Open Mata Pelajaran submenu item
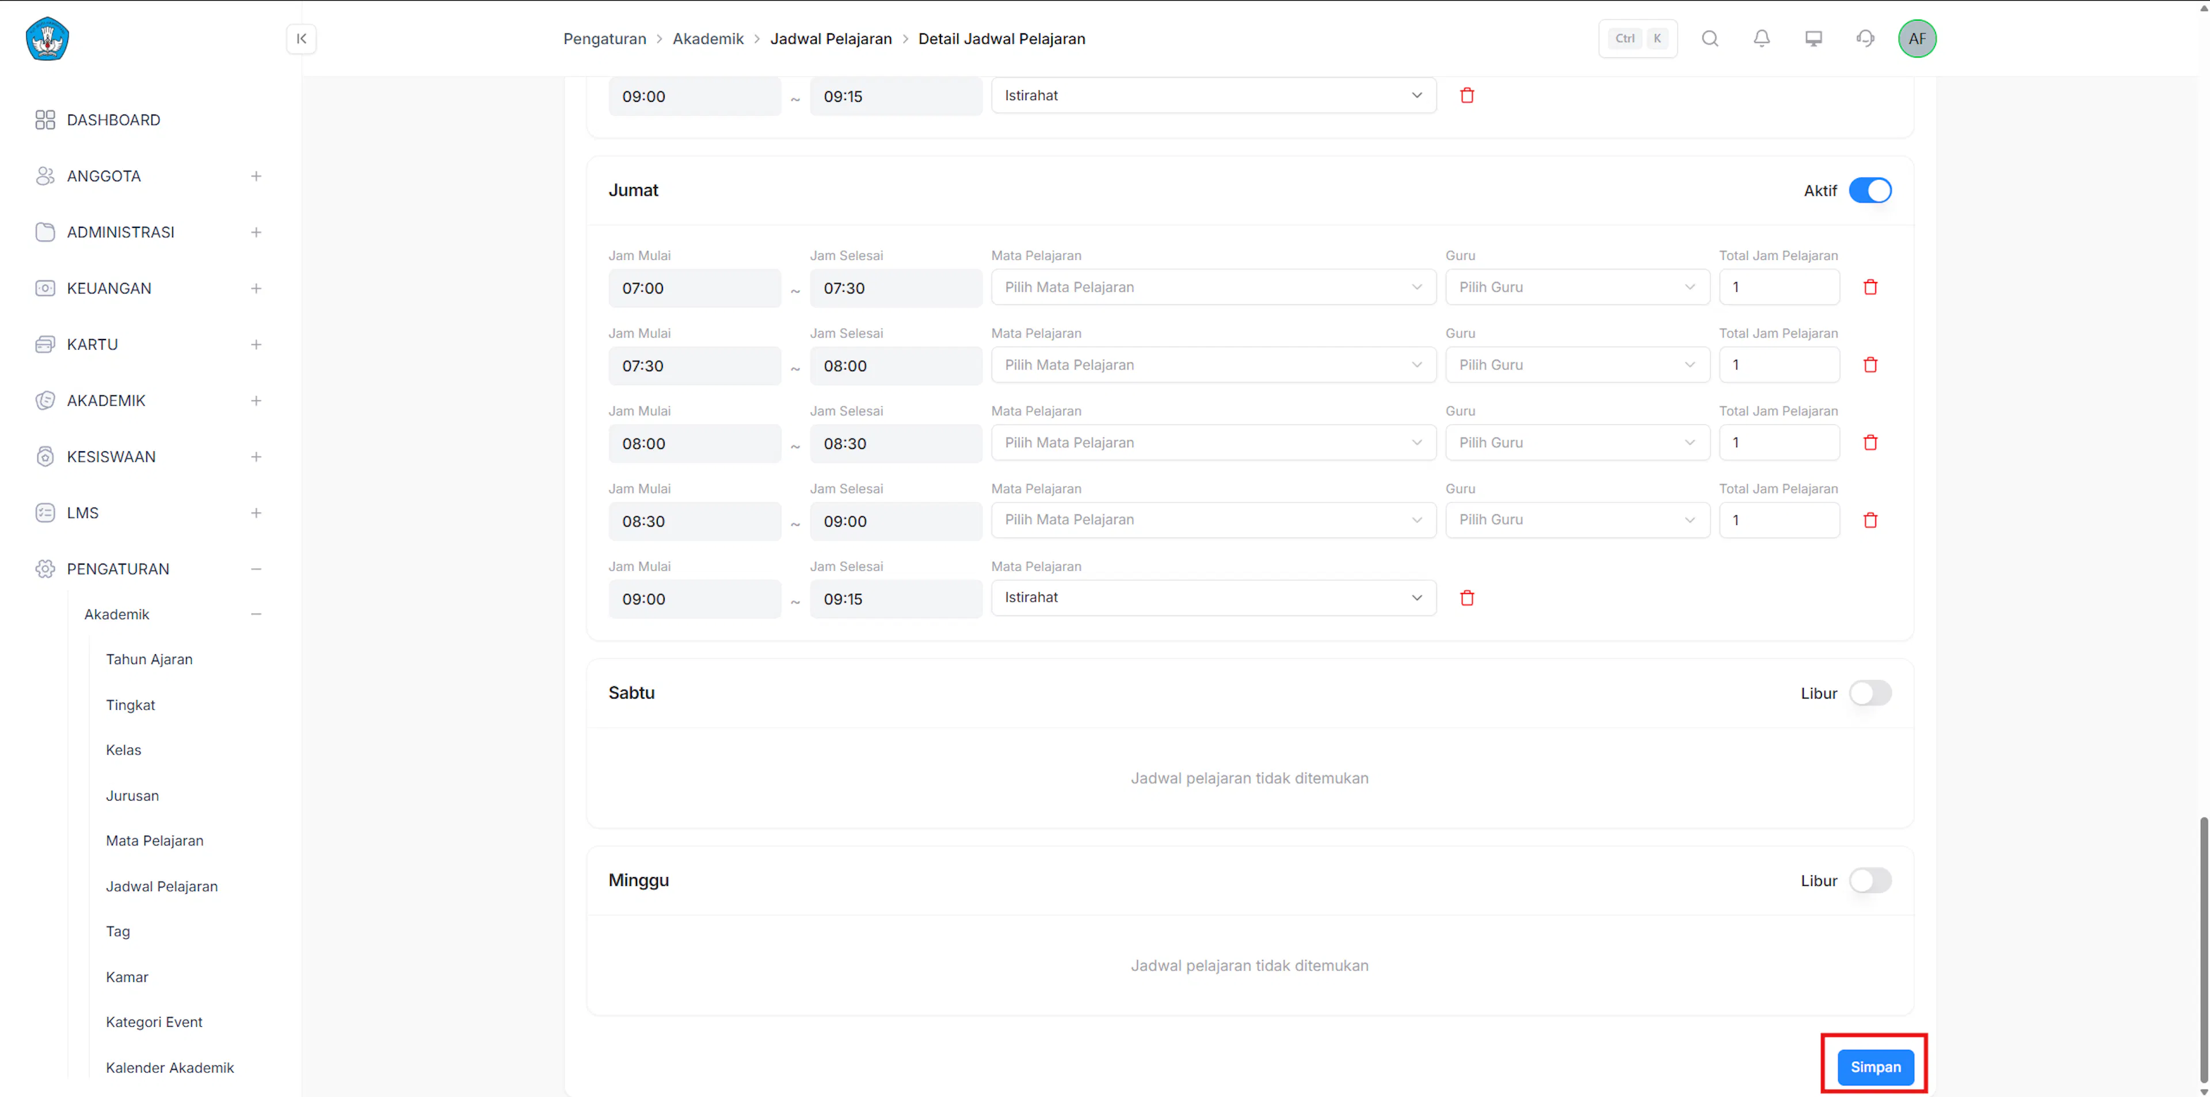2210x1097 pixels. [154, 840]
